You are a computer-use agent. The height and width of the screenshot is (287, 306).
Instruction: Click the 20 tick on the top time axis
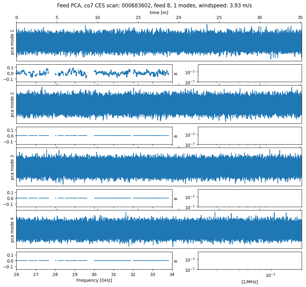coord(179,18)
